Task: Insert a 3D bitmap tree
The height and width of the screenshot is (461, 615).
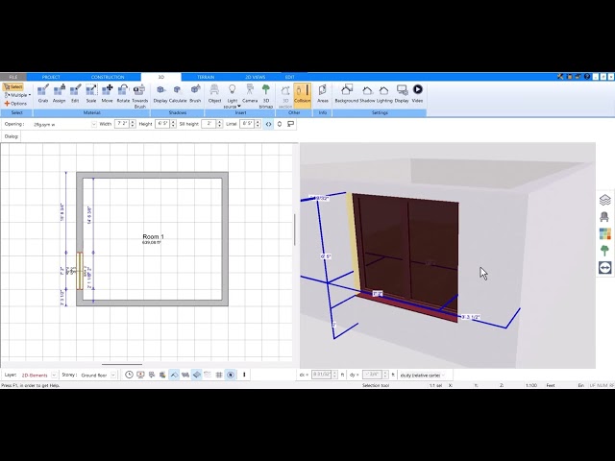Action: pyautogui.click(x=266, y=96)
